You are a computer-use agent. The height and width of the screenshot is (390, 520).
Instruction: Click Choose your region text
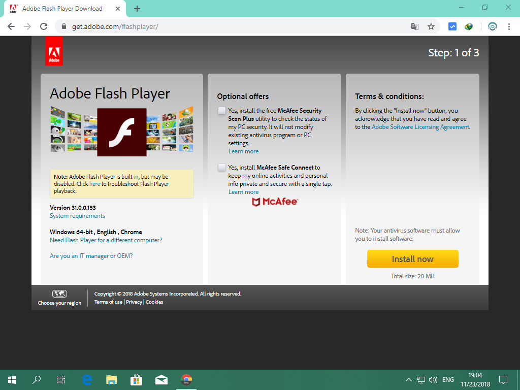(x=59, y=303)
